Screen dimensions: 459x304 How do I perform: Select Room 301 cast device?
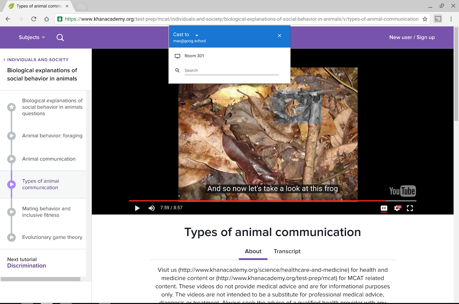coord(229,56)
